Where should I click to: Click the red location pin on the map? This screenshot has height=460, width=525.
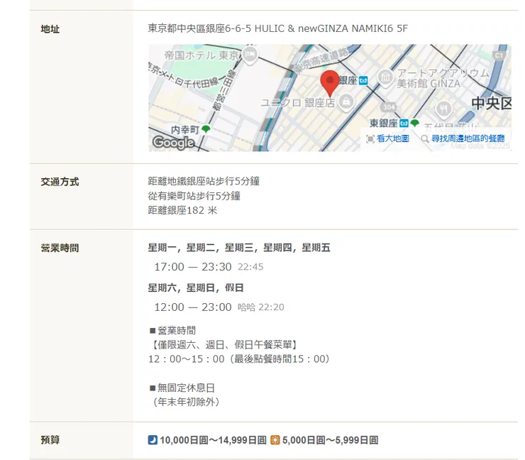329,84
